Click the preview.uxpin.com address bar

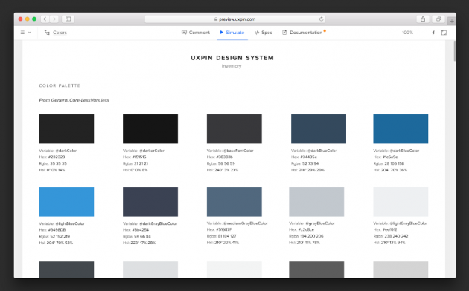click(235, 19)
